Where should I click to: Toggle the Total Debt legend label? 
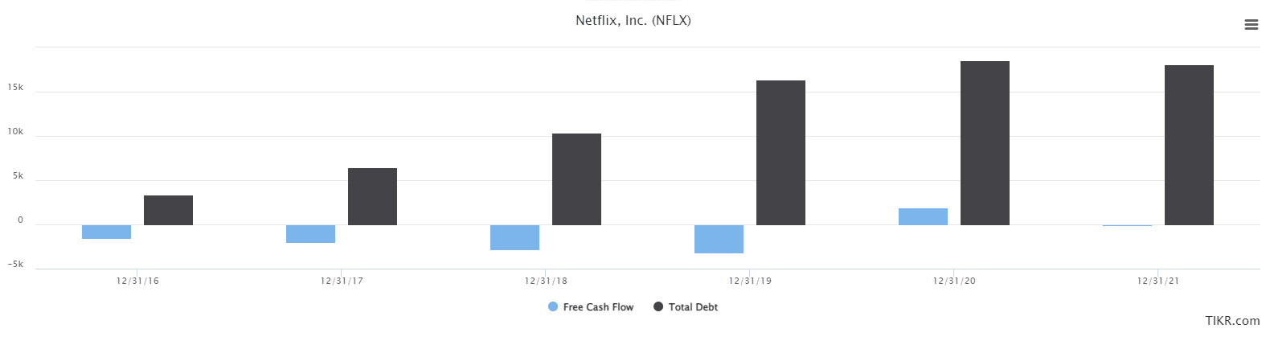(x=693, y=307)
